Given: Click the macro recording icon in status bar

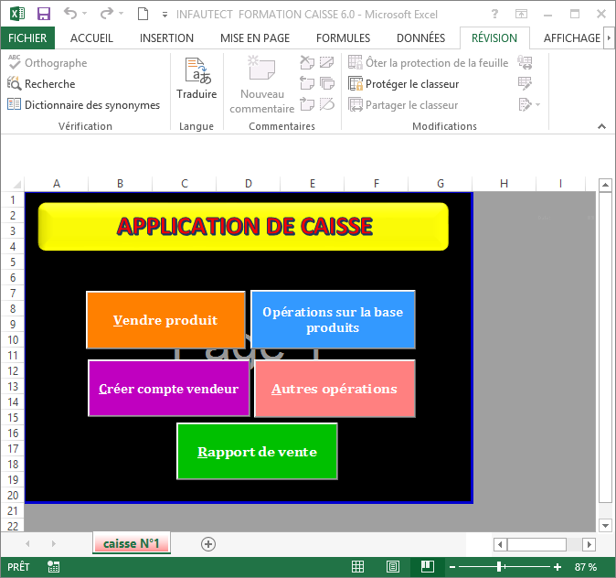Looking at the screenshot, I should tap(54, 567).
